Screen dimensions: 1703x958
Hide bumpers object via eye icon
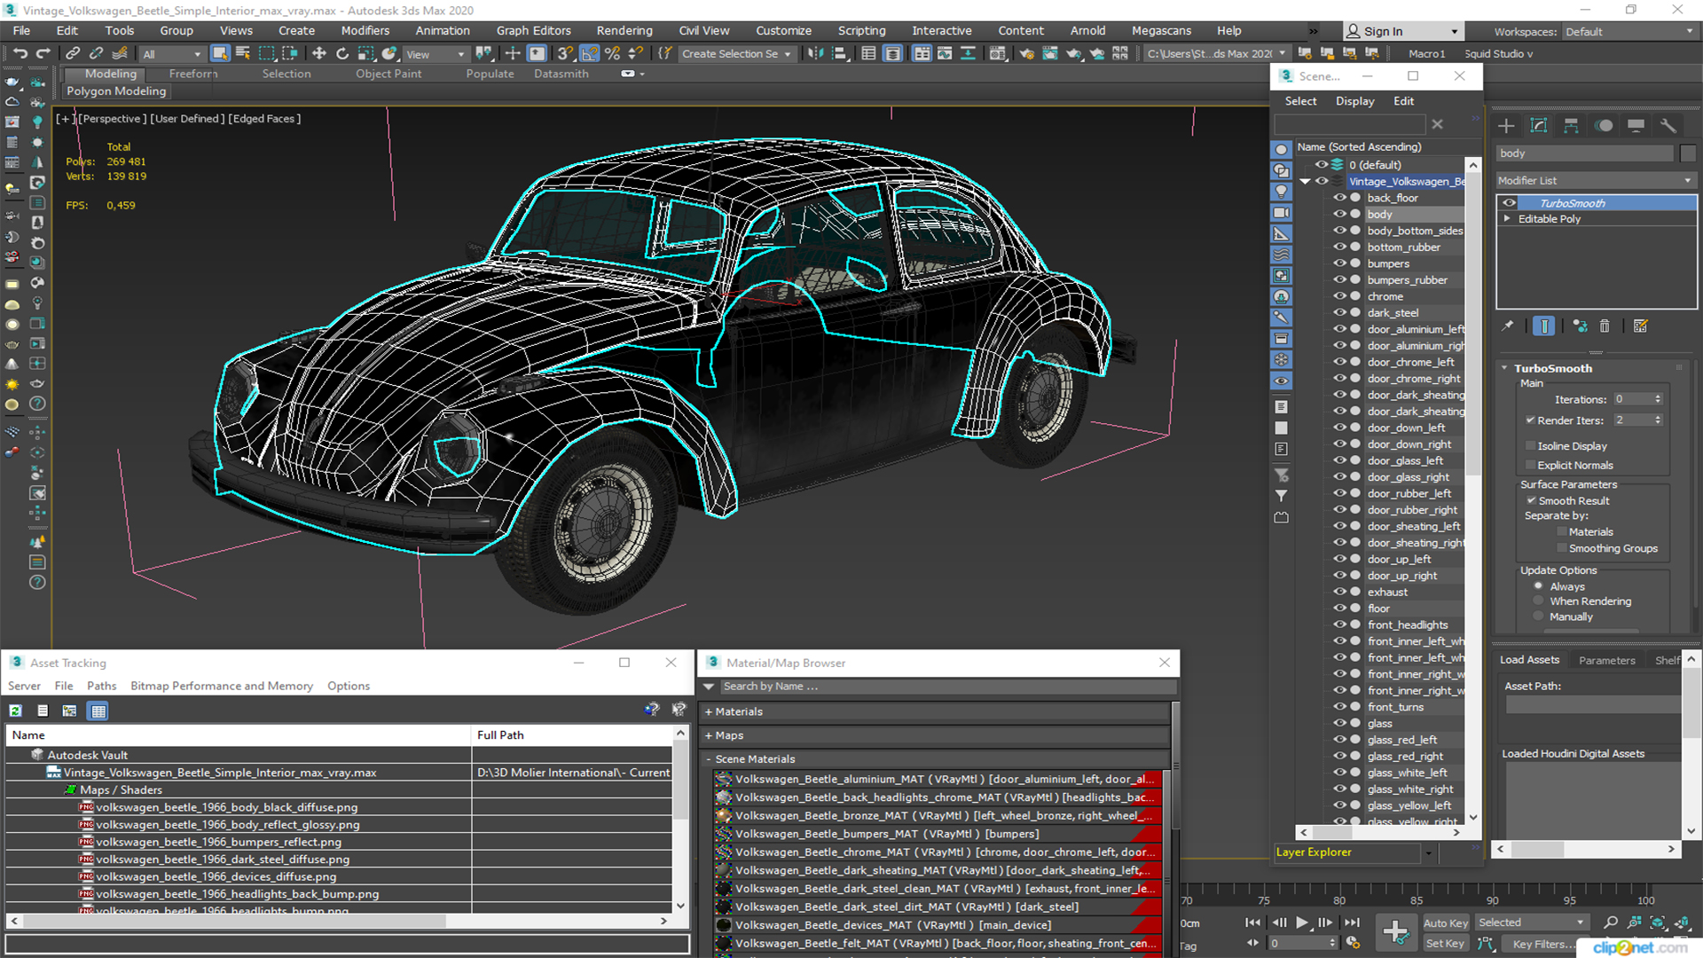[1339, 263]
